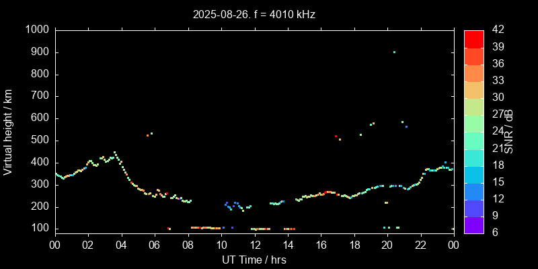The image size is (538, 269).
Task: Click the blue 12–15 dB colorbar segment
Action: [x=473, y=191]
